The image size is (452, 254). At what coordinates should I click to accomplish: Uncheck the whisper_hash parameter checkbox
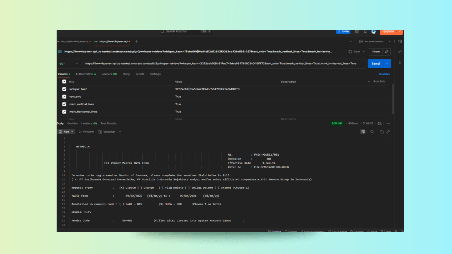tap(64, 89)
